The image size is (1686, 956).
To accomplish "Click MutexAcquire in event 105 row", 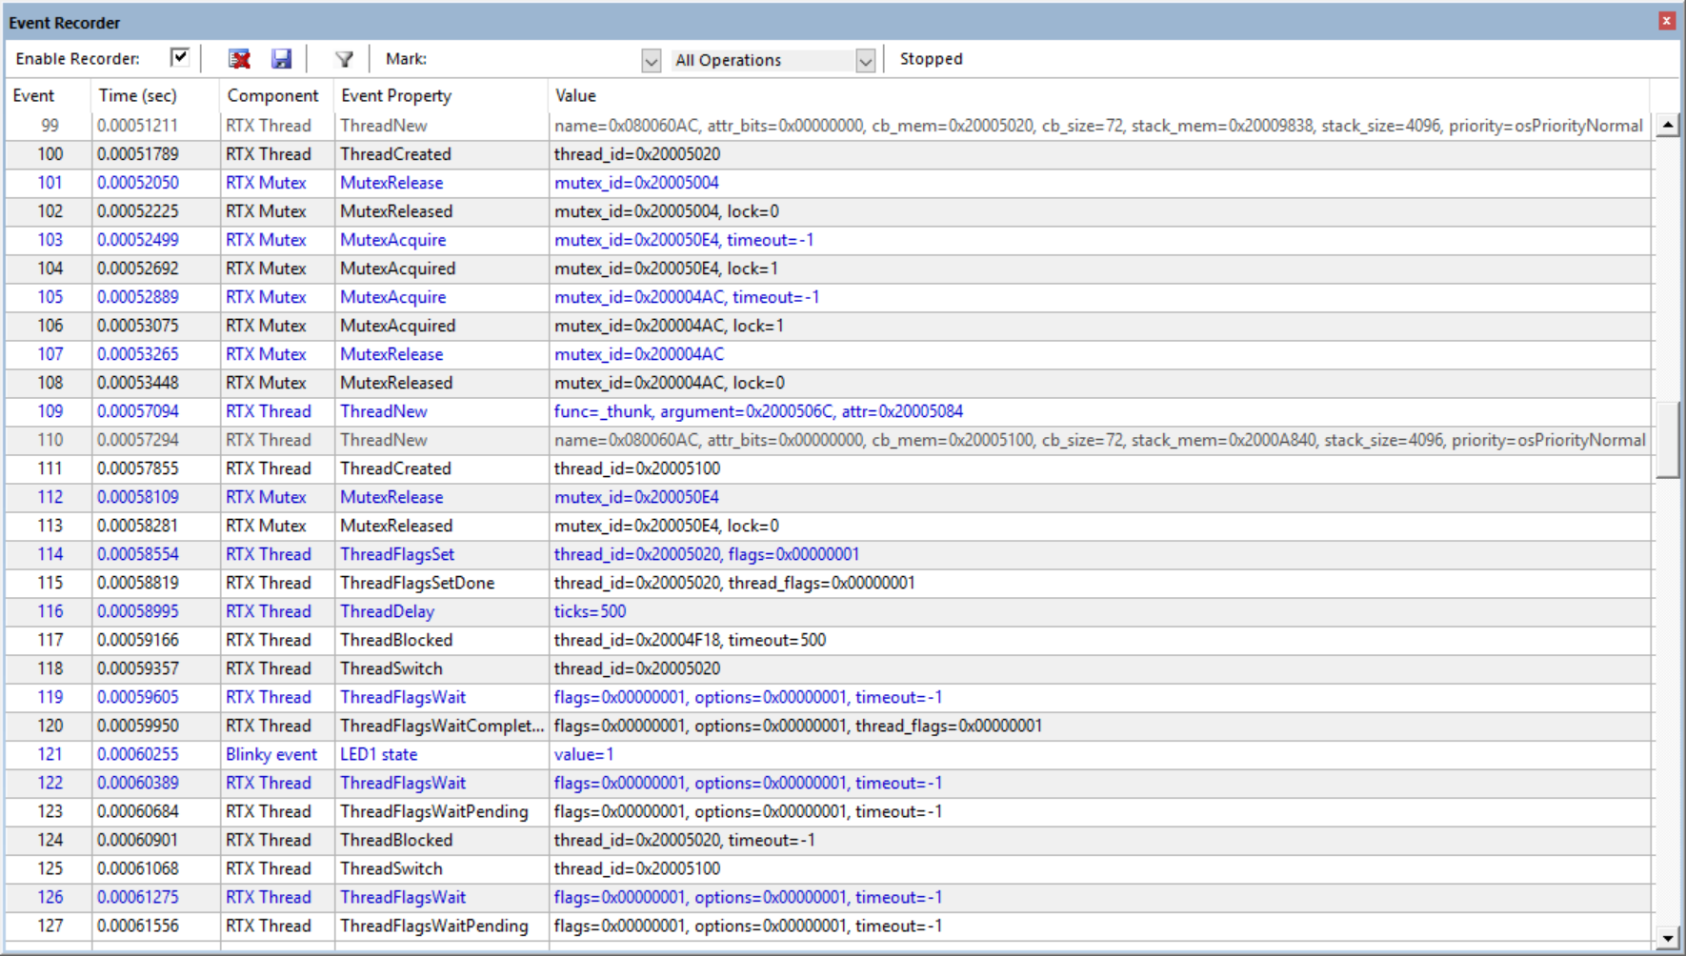I will click(393, 297).
